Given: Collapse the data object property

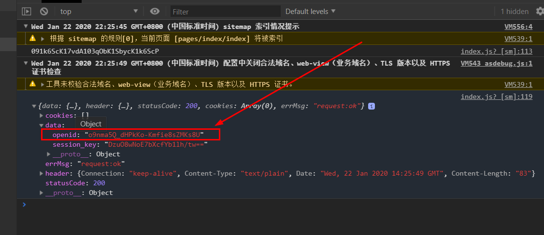Looking at the screenshot, I should click(x=42, y=125).
